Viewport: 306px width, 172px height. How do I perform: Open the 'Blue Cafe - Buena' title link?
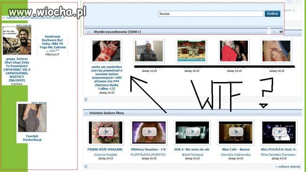click(236, 150)
